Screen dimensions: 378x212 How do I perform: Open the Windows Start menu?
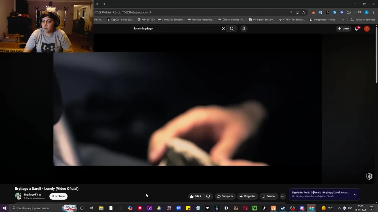[5, 208]
